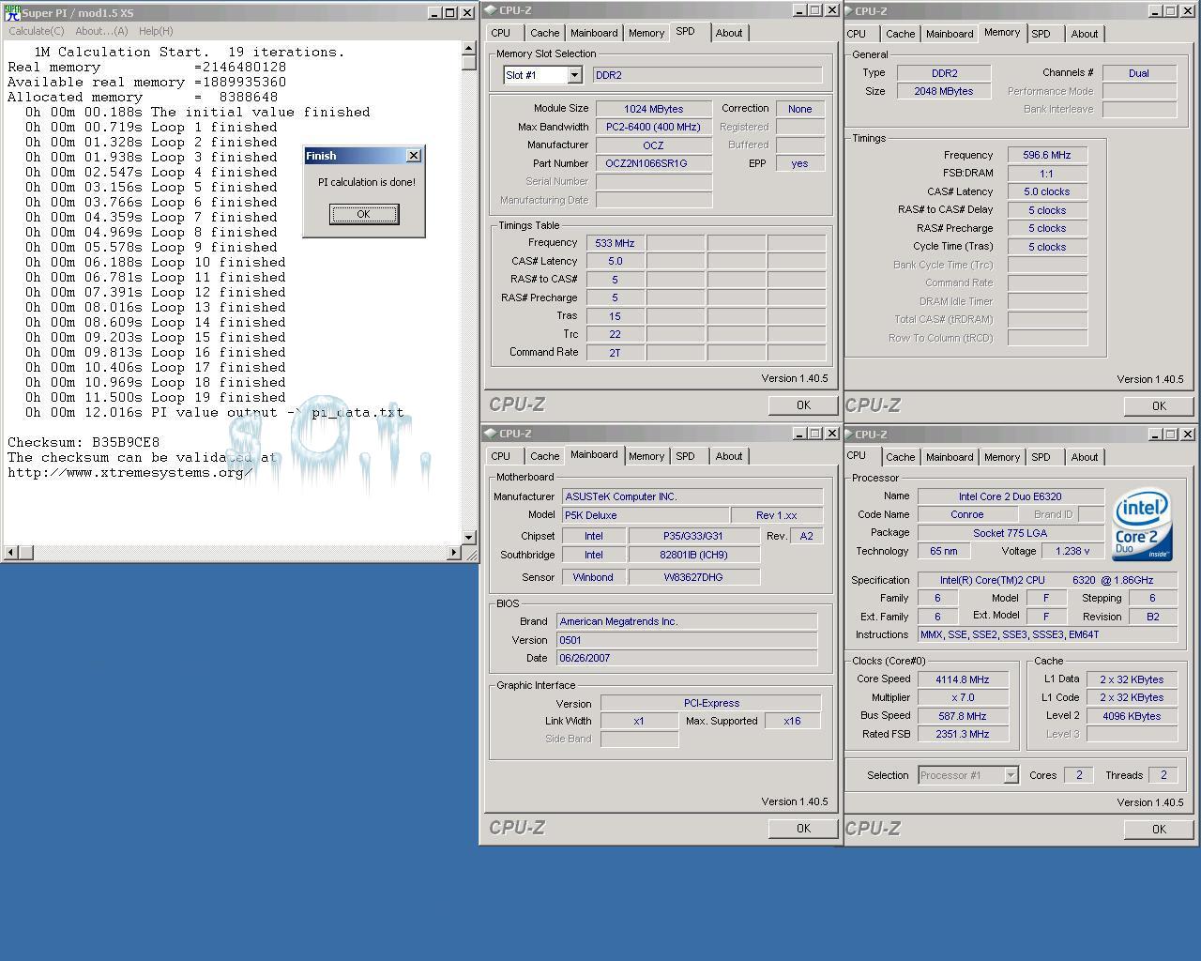Image resolution: width=1201 pixels, height=961 pixels.
Task: Minimize the Mainboard CPU-Z window
Action: 798,434
